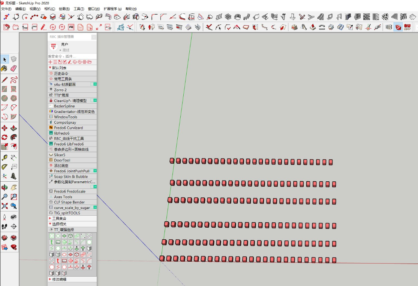This screenshot has height=286, width=418.
Task: Select the Circle drawing tool
Action: tap(4, 98)
